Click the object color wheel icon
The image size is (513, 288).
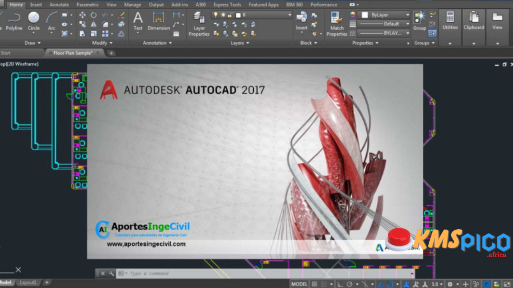point(353,15)
